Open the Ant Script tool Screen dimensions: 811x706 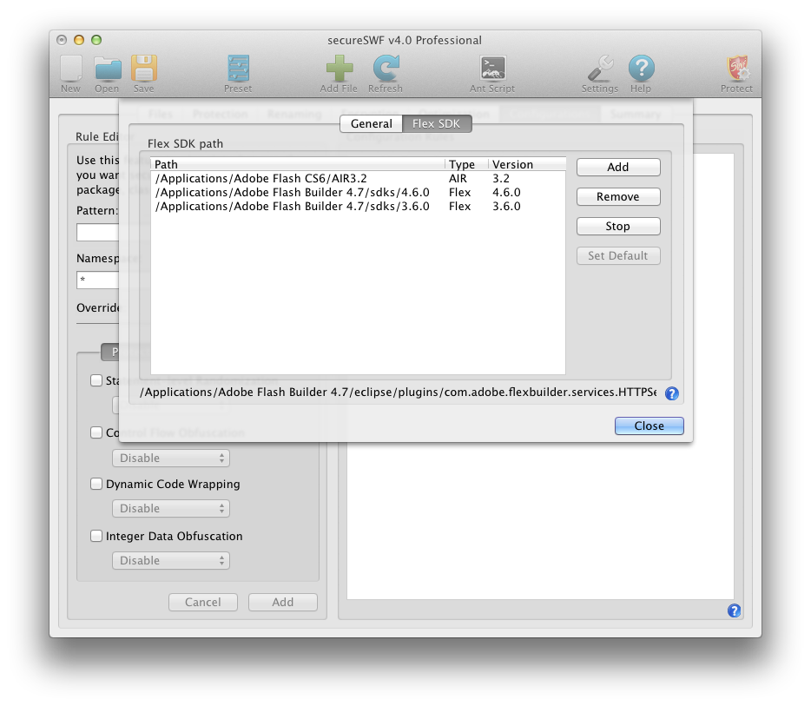492,69
